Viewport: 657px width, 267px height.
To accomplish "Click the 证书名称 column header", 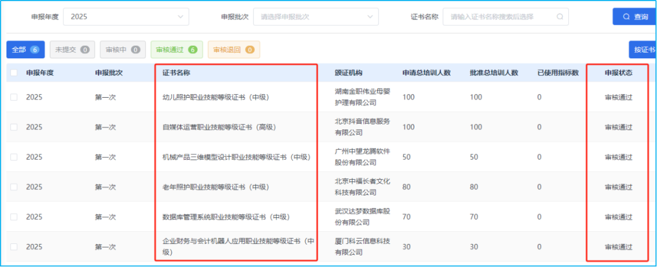I will 176,73.
